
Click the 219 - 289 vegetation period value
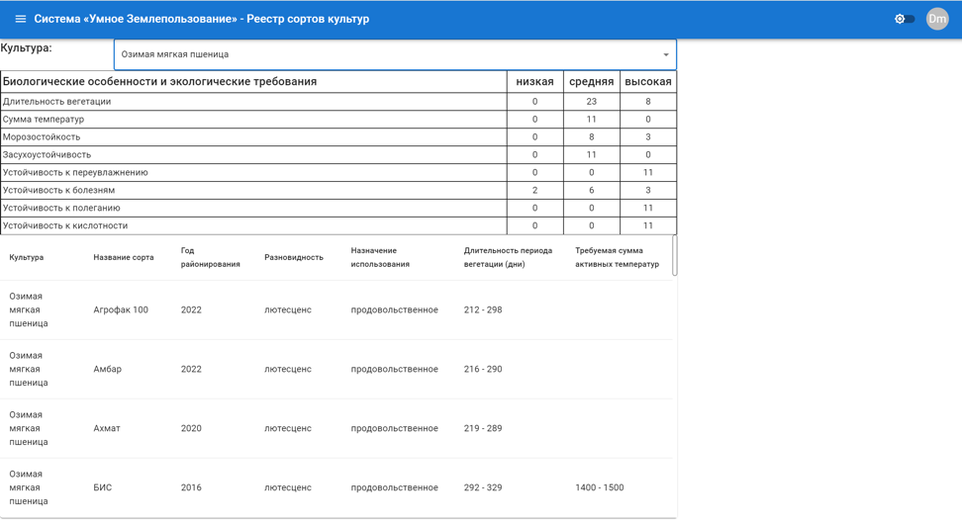(x=483, y=428)
